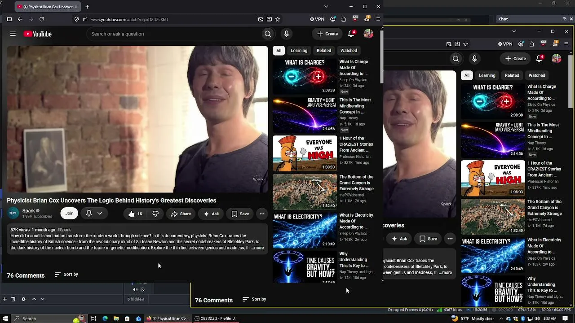Viewport: 575px width, 323px height.
Task: Open the Windows Start menu
Action: pos(6,319)
